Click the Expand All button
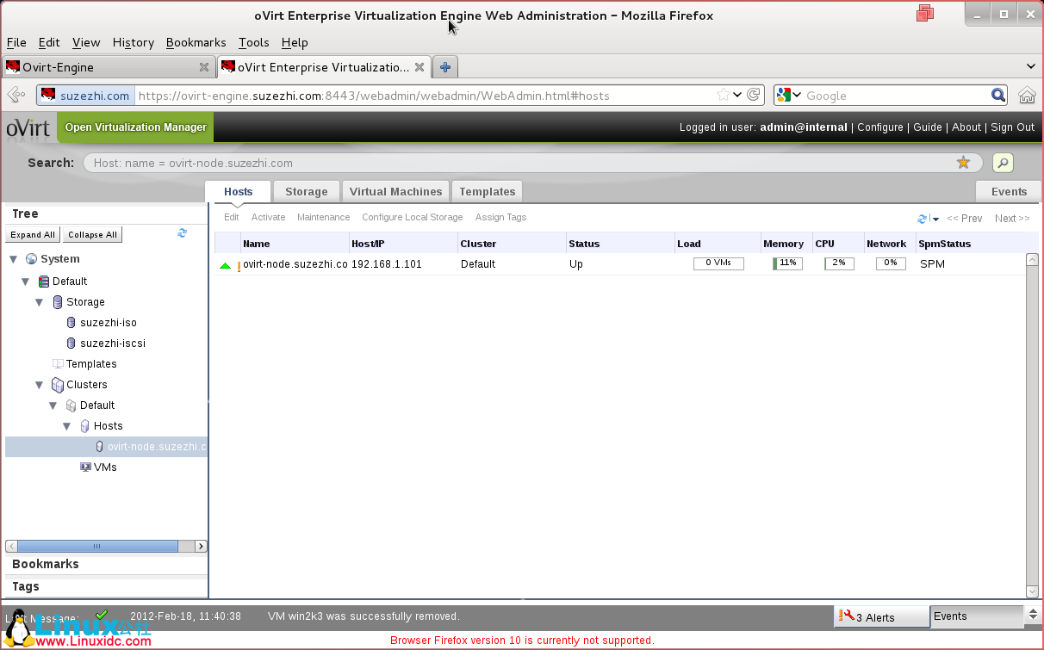Image resolution: width=1044 pixels, height=650 pixels. click(33, 235)
